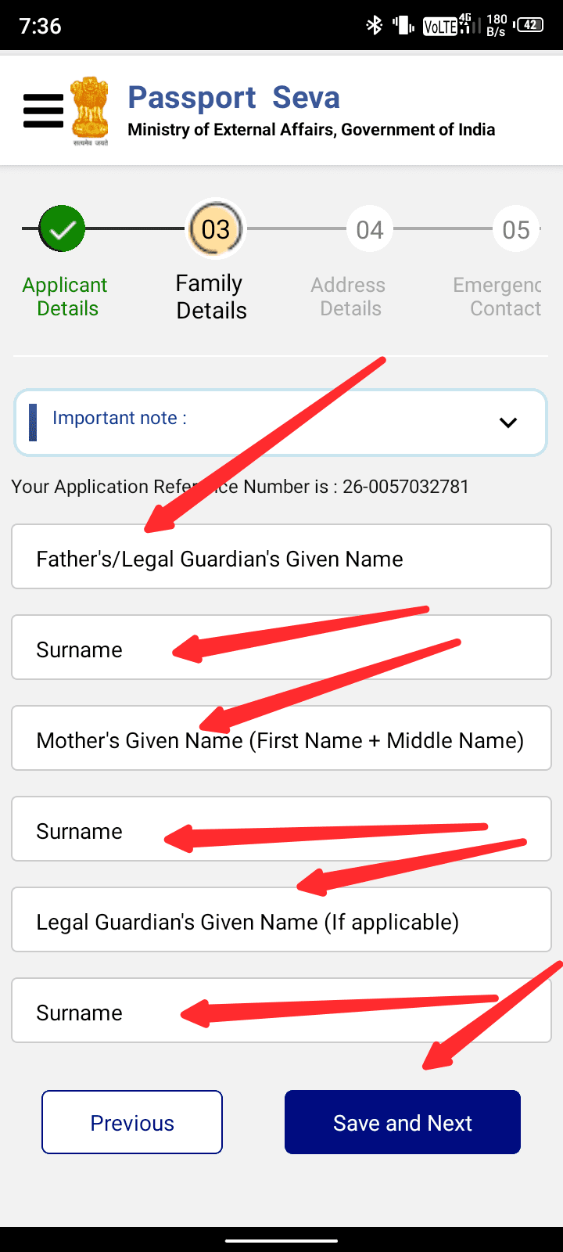Tap the green checkmark step icon
The image size is (563, 1252).
pos(62,228)
